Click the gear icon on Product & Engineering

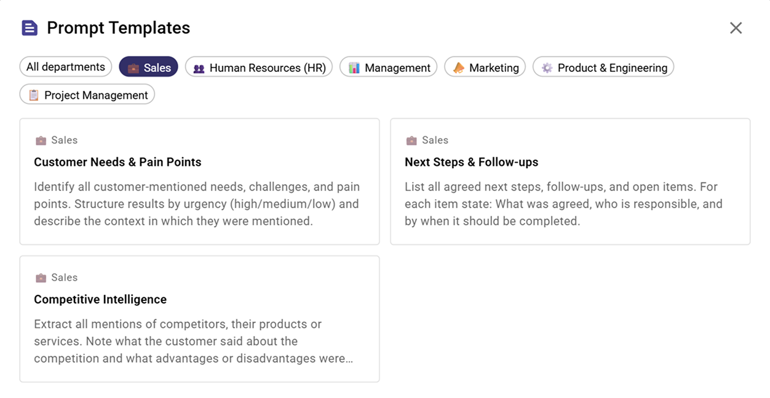coord(547,67)
